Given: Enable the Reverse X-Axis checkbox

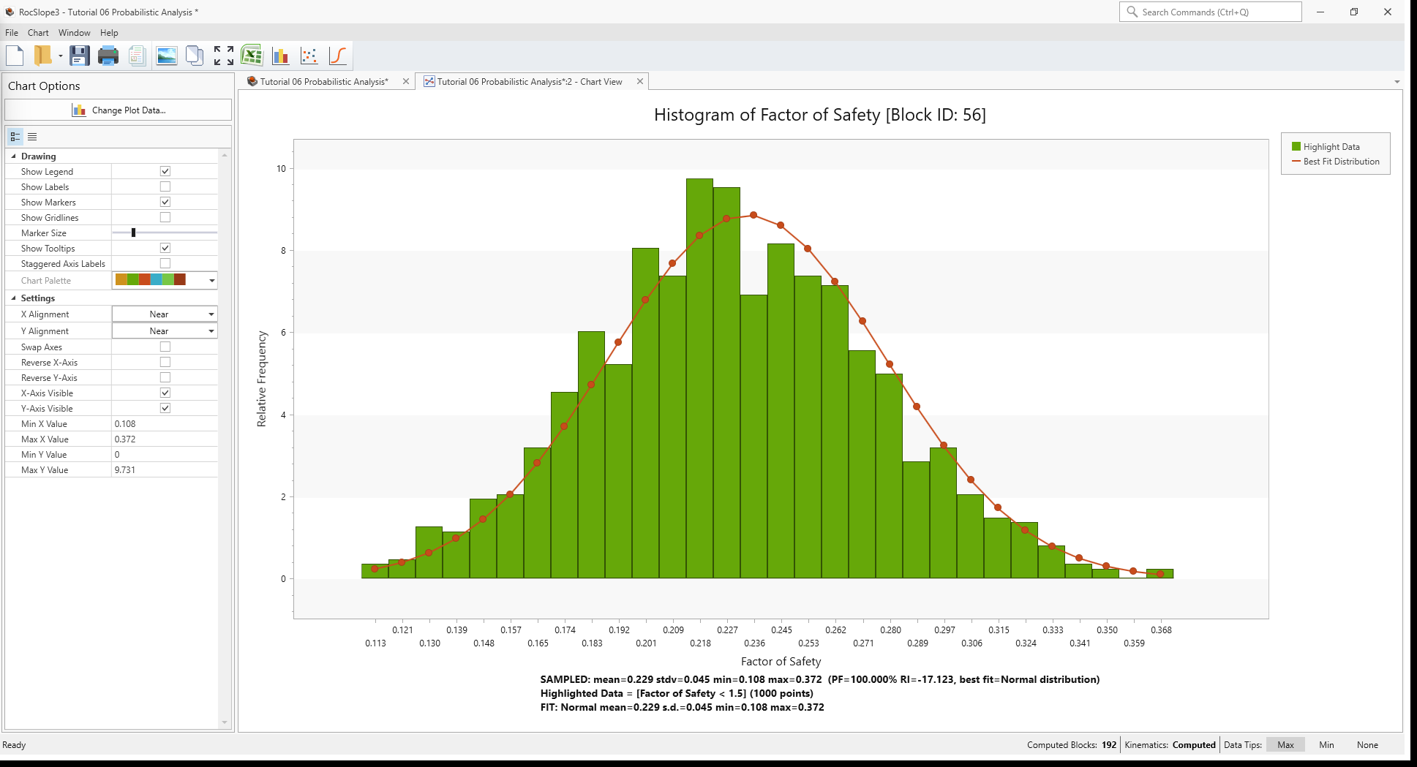Looking at the screenshot, I should click(x=165, y=362).
